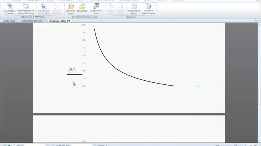The width and height of the screenshot is (261, 146).
Task: Click the READEXCEL function icon
Action: 82,8
